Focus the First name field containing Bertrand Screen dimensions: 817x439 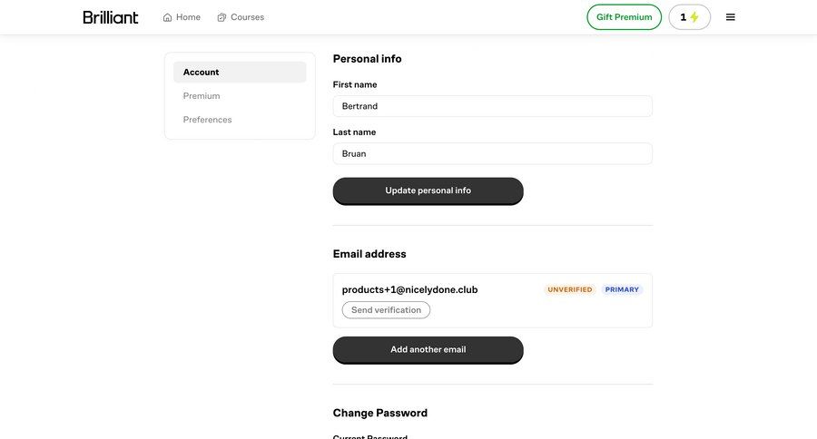tap(492, 106)
